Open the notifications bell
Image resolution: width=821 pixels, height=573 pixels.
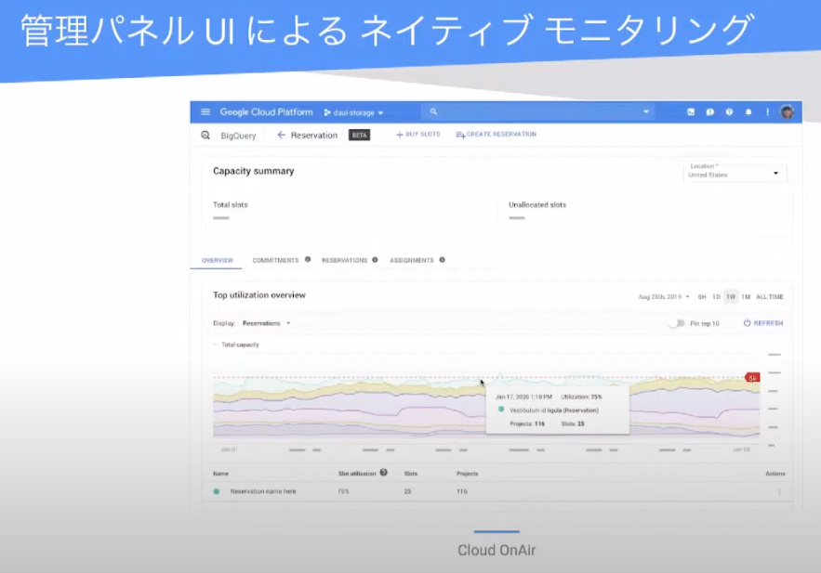pyautogui.click(x=748, y=111)
